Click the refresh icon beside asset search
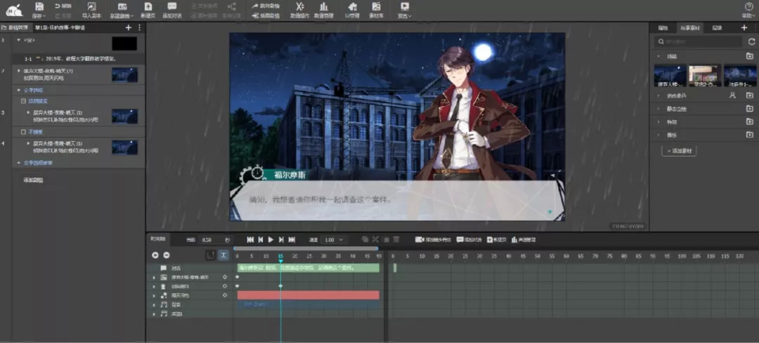Image resolution: width=759 pixels, height=343 pixels. tap(750, 42)
